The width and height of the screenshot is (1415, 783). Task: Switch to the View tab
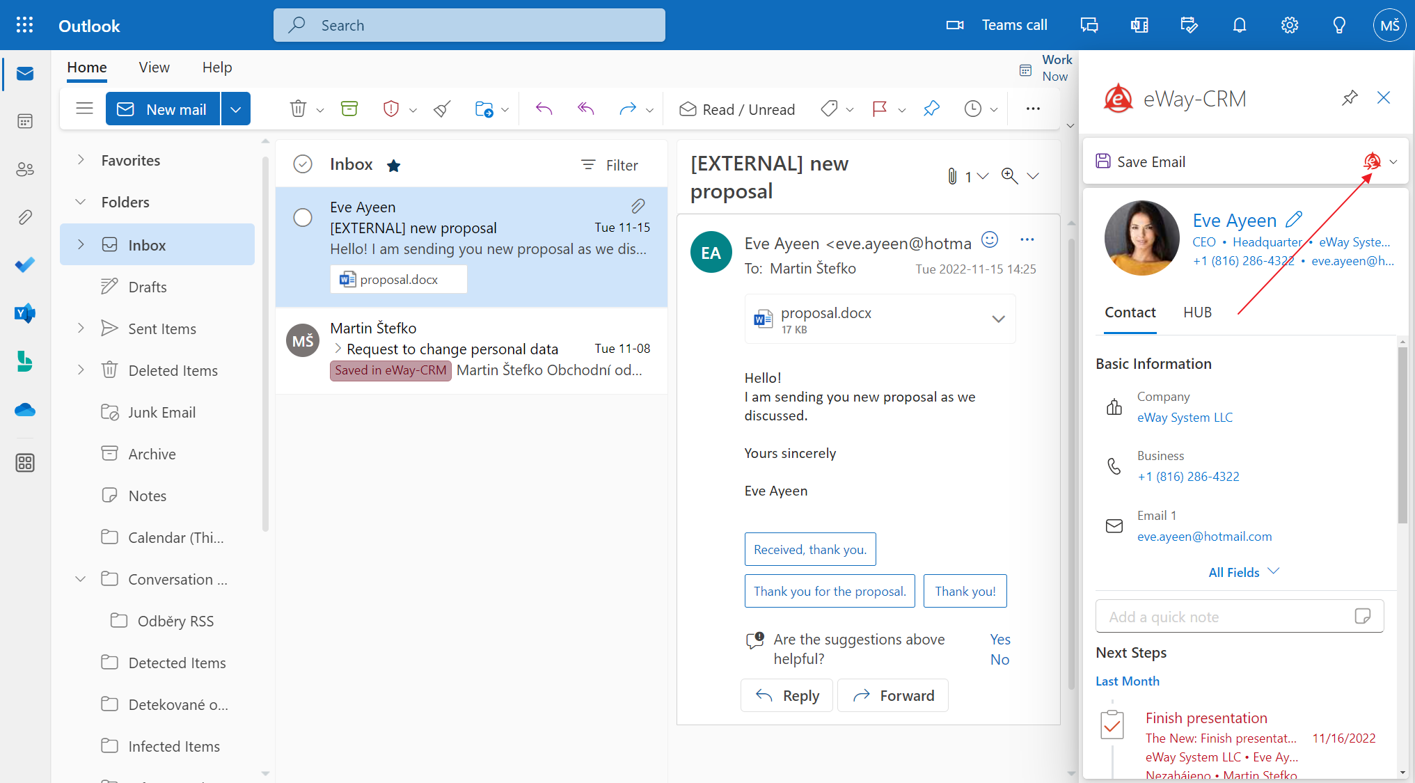pos(154,68)
